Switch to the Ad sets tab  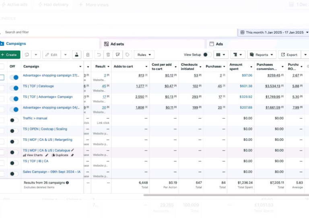point(117,44)
